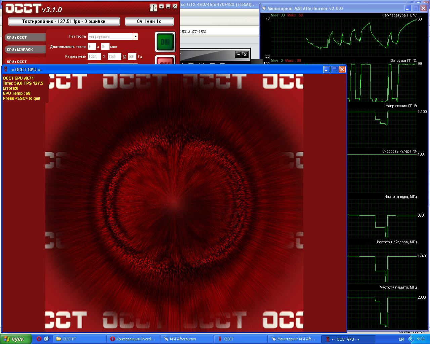
Task: Expand hidden tray icons arrow
Action: pos(411,339)
